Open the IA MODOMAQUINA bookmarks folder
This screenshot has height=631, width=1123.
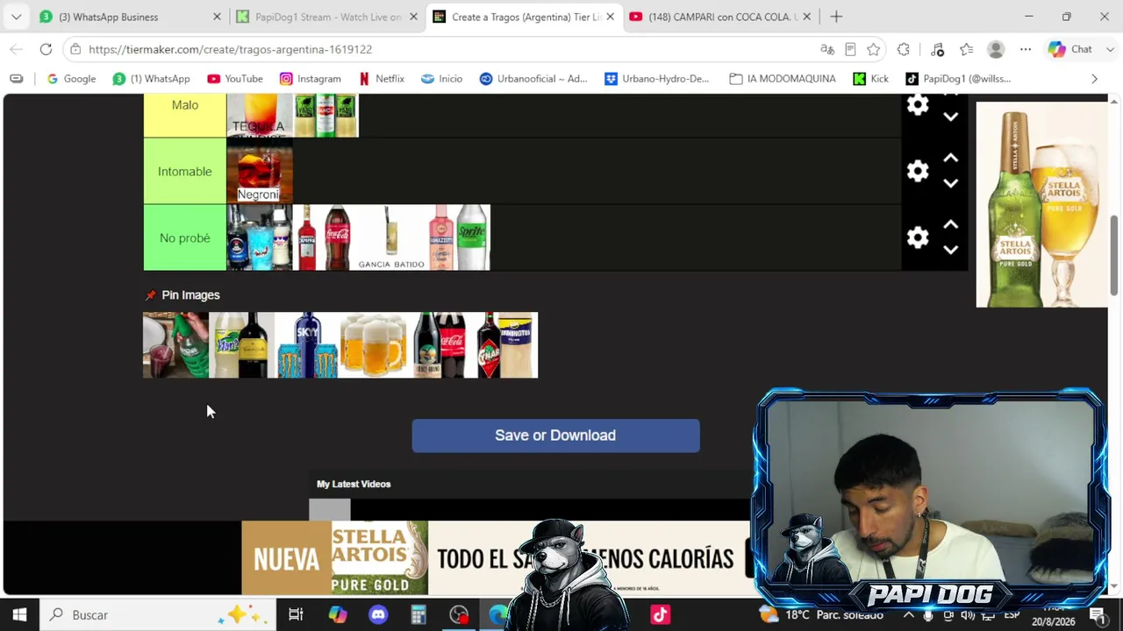pyautogui.click(x=783, y=79)
